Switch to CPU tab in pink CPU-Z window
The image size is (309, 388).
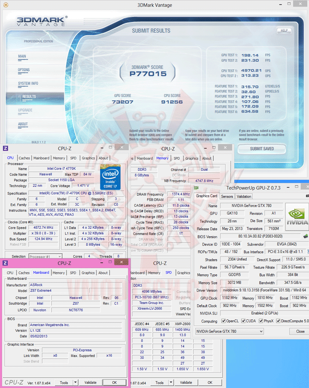click(10, 272)
